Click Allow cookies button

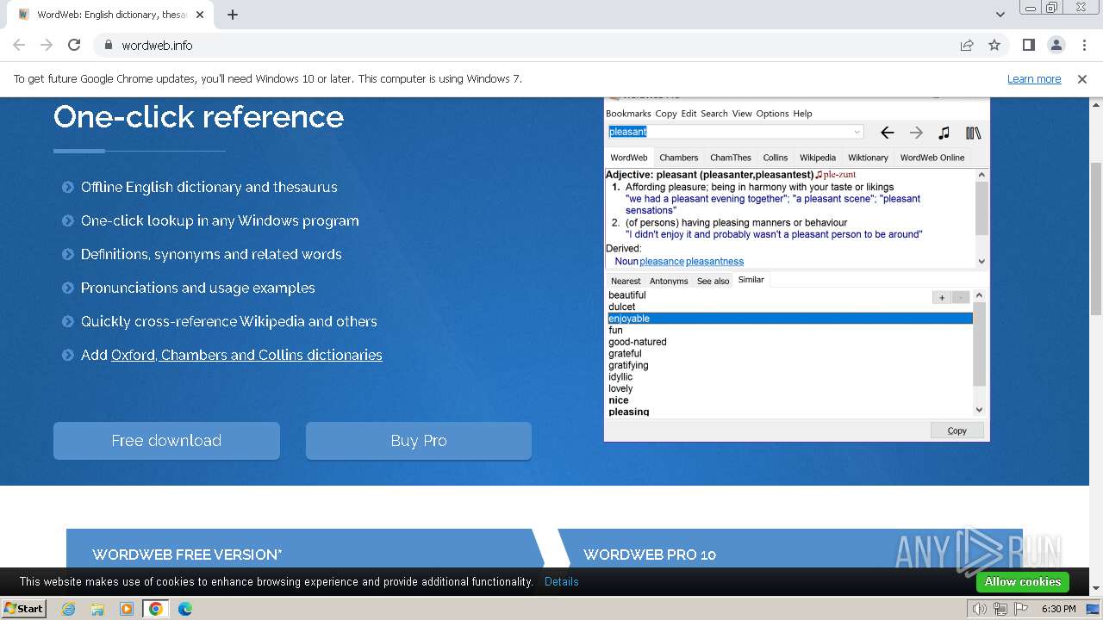[x=1022, y=581]
